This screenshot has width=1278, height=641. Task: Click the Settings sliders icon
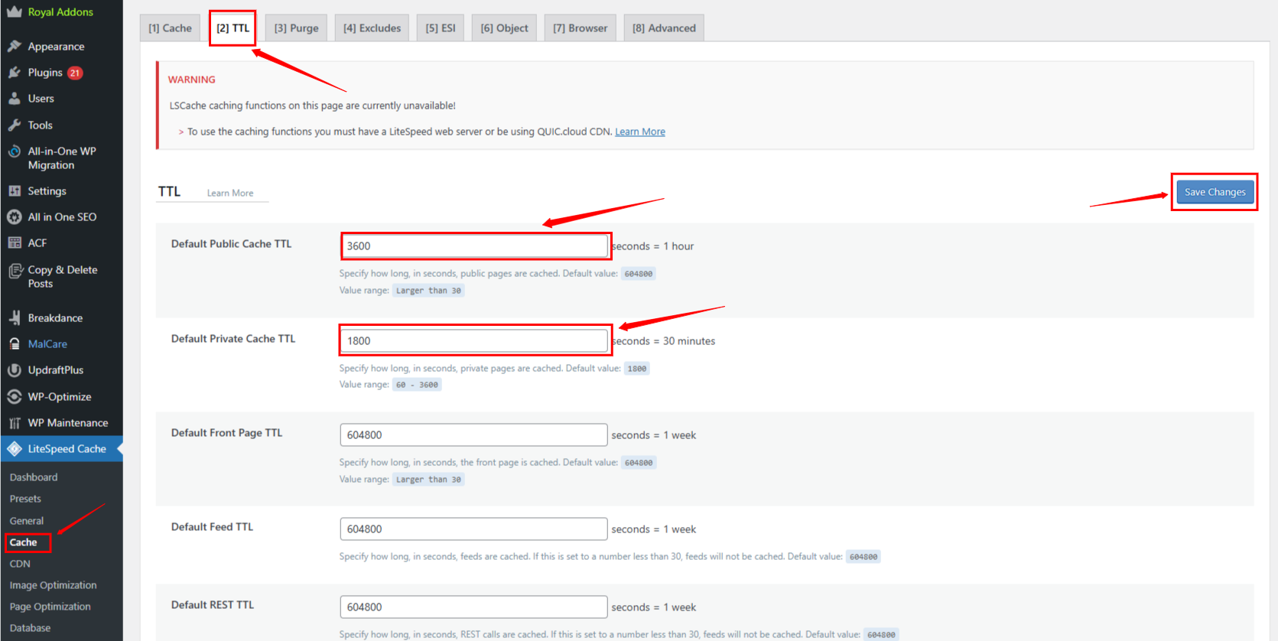(14, 191)
